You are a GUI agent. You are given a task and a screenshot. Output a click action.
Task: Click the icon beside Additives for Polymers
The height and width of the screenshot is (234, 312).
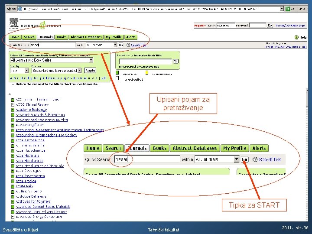(x=13, y=202)
